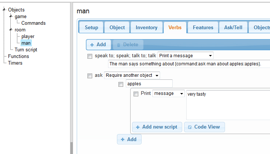Switch to the Ask/Tell tab
Screen dimensions: 270x154
pyautogui.click(x=233, y=27)
